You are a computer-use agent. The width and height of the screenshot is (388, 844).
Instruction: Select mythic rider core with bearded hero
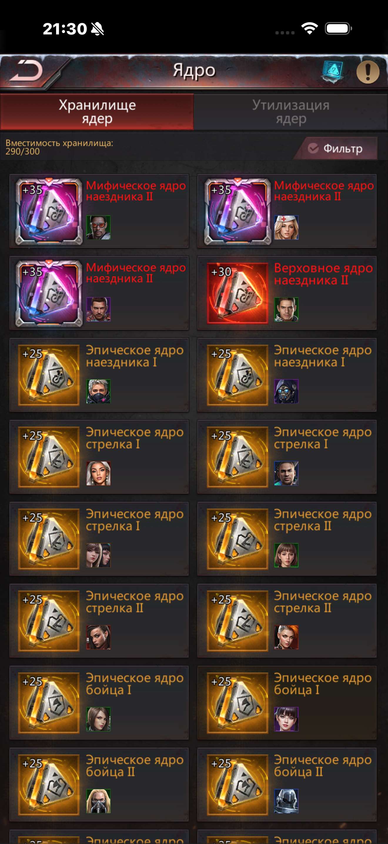click(99, 293)
